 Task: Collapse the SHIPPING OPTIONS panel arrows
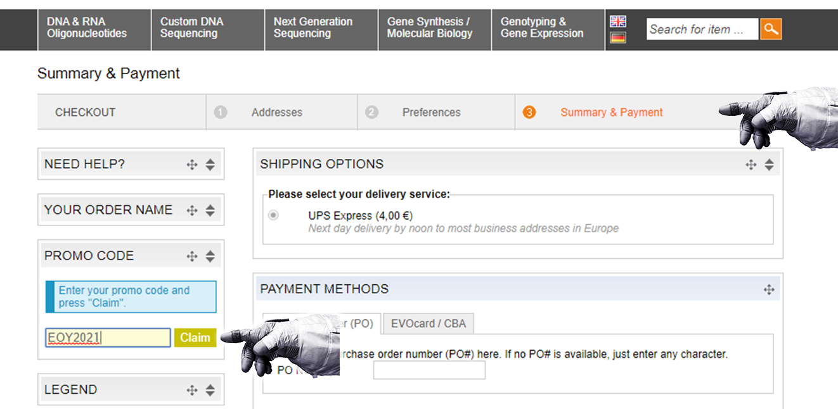pos(769,165)
